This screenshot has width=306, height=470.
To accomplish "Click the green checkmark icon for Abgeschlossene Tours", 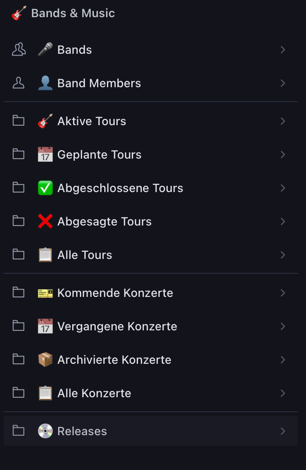I will coord(45,188).
